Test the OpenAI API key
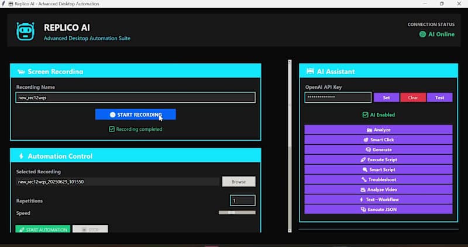This screenshot has width=468, height=247. [440, 98]
